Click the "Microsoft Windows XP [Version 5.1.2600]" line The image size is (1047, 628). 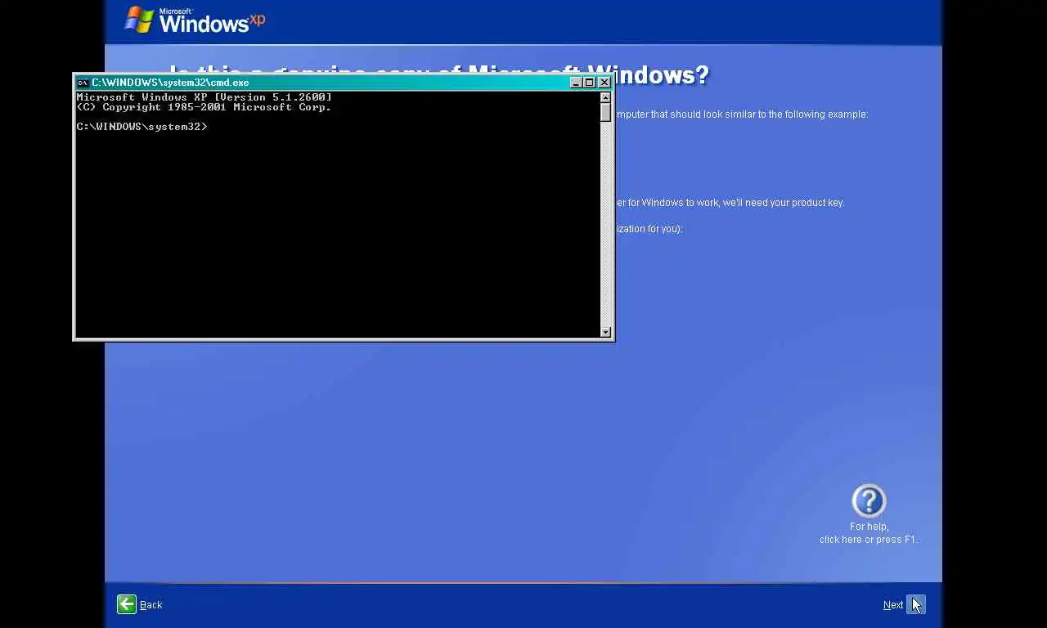(204, 97)
